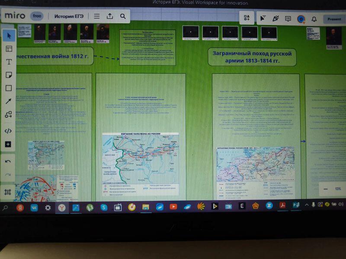Click the export board upload icon
The image size is (346, 259).
point(110,16)
